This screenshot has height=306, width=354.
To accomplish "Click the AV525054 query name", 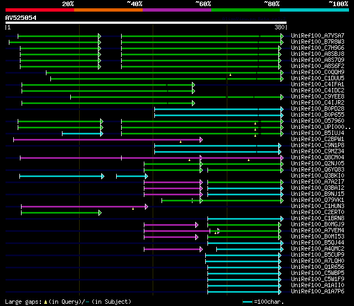I will (x=21, y=18).
